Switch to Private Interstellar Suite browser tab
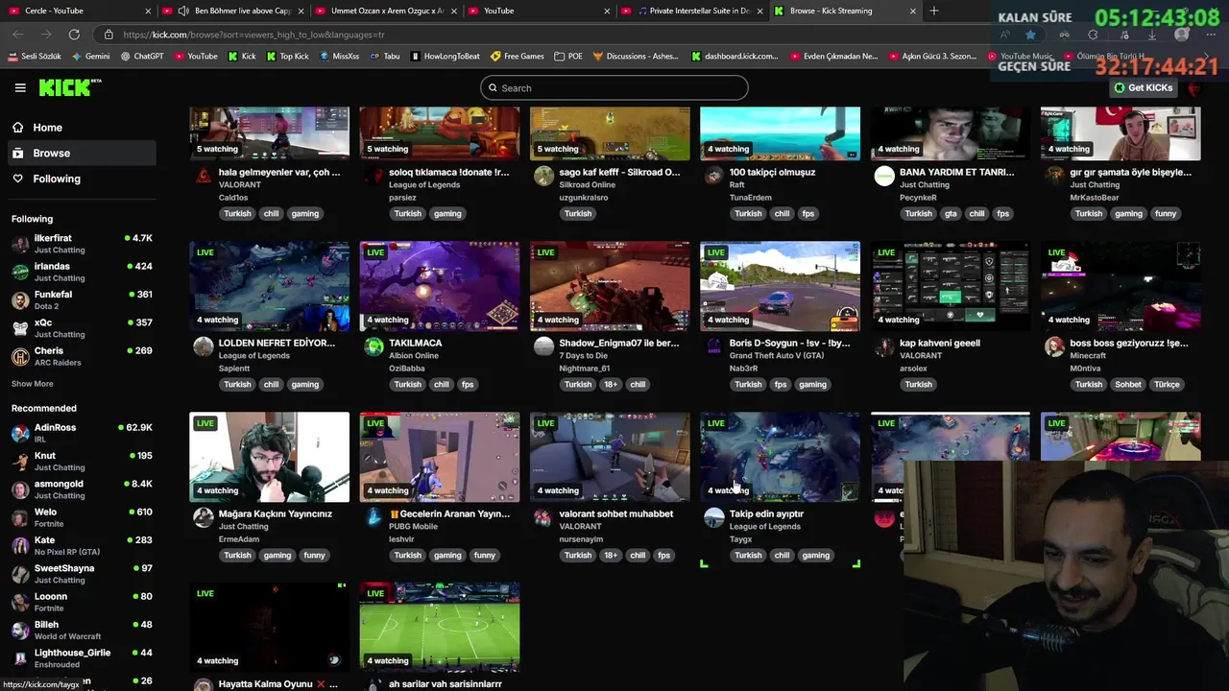 [691, 11]
